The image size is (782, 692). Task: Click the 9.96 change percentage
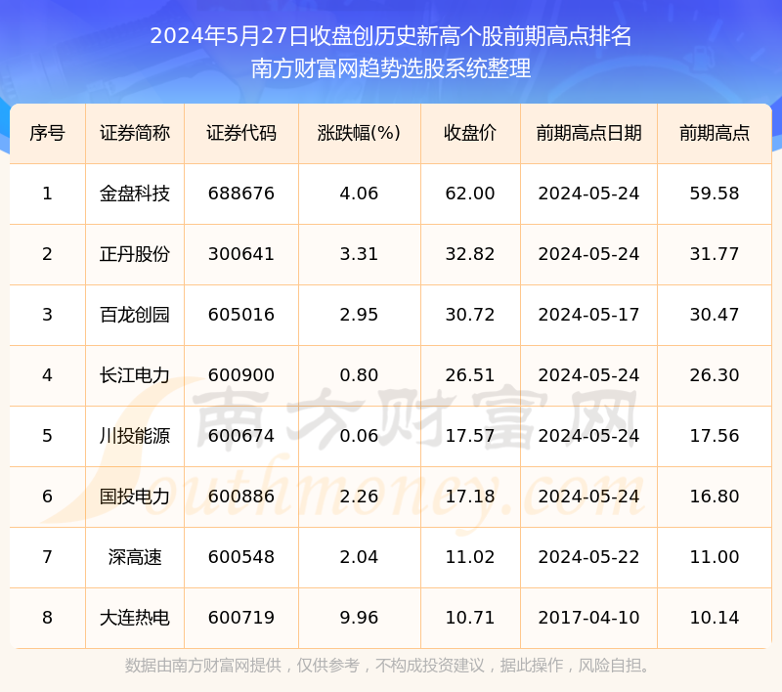359,619
